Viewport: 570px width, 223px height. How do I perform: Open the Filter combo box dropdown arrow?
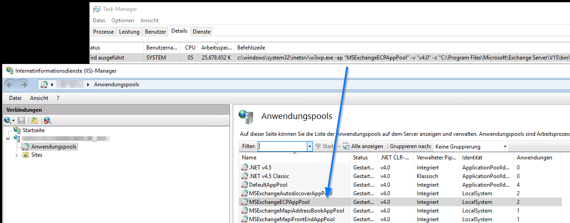click(310, 147)
